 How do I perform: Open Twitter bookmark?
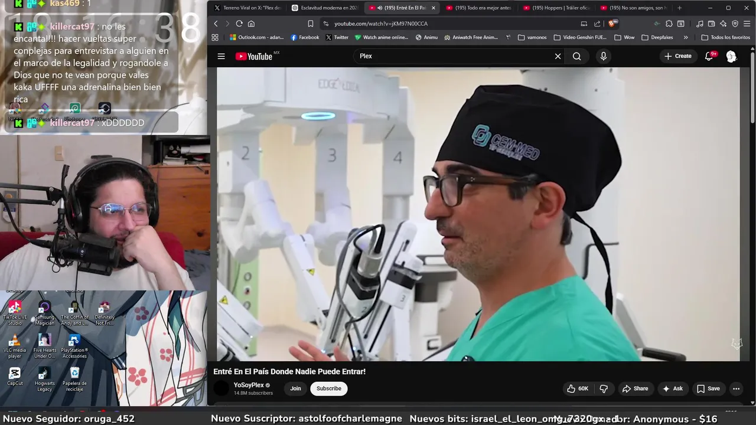click(337, 37)
